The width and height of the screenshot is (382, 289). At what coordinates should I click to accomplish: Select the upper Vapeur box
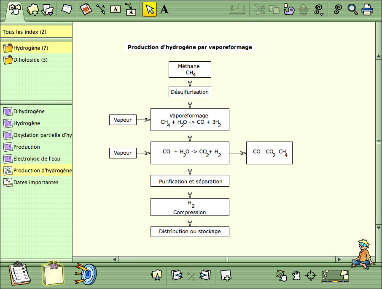tap(123, 120)
